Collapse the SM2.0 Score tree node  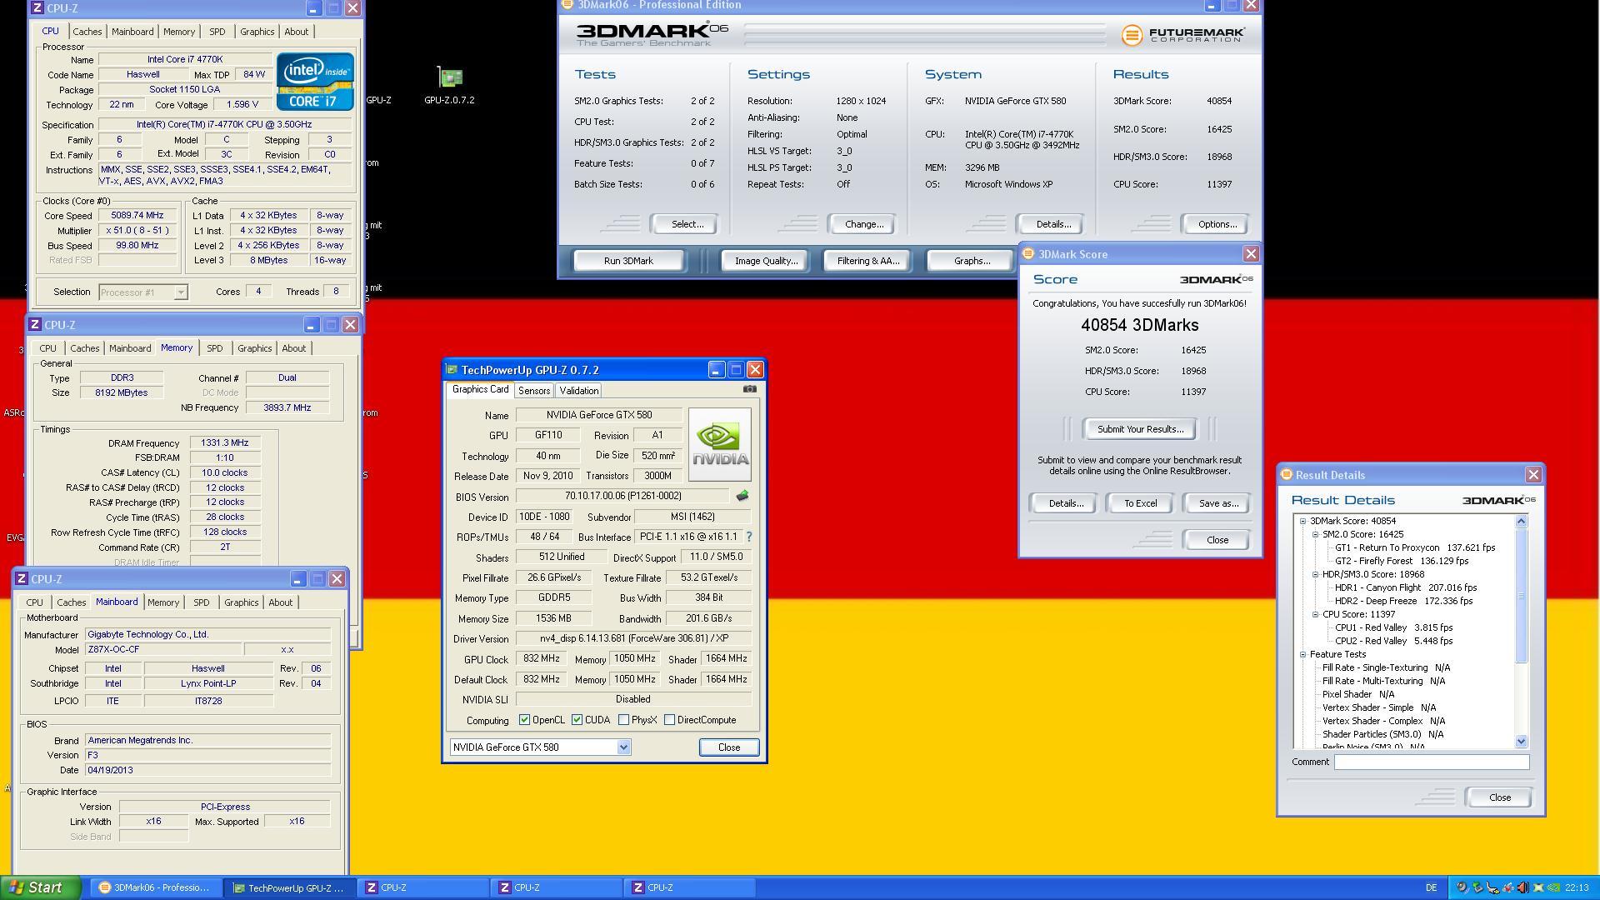point(1316,534)
